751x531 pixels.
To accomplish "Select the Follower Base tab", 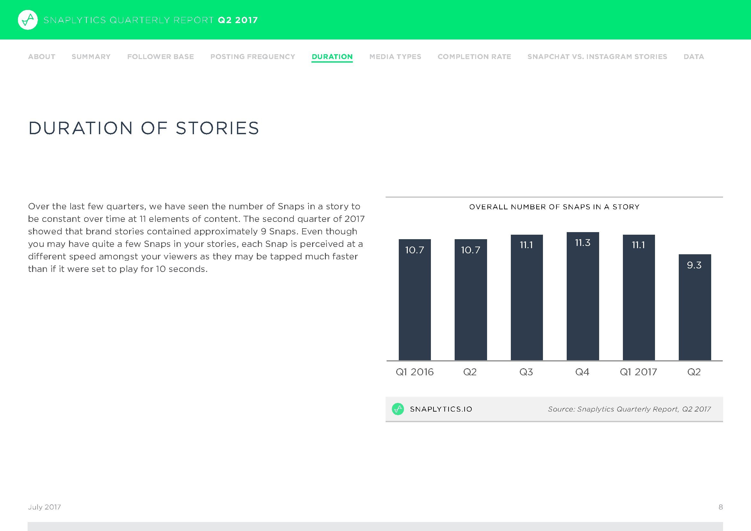I will [160, 57].
